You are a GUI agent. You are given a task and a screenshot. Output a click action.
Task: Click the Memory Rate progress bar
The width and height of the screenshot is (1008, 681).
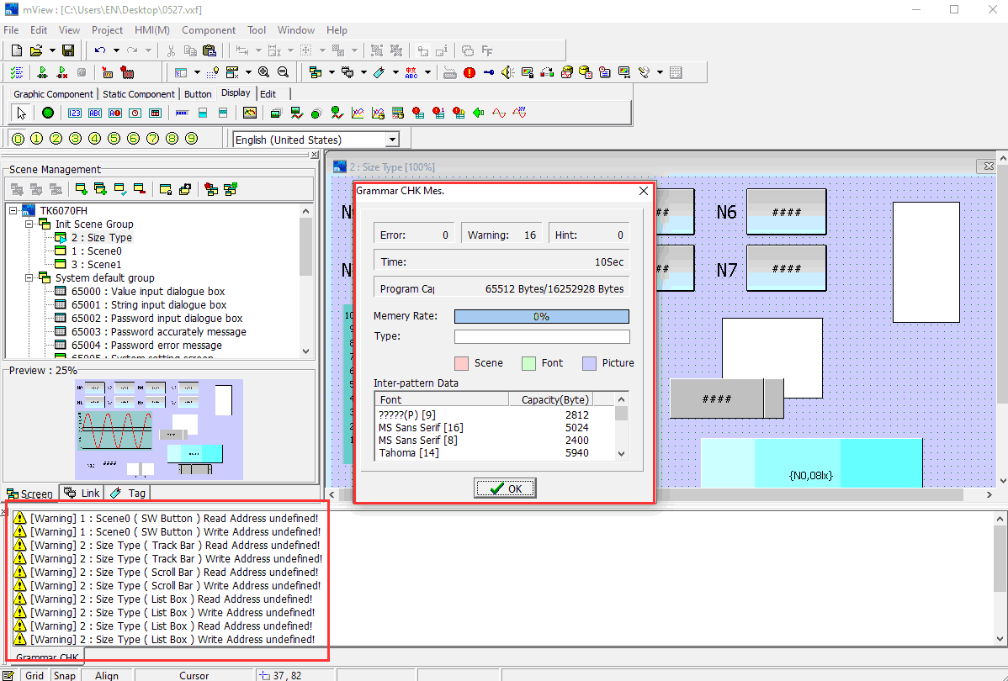541,317
